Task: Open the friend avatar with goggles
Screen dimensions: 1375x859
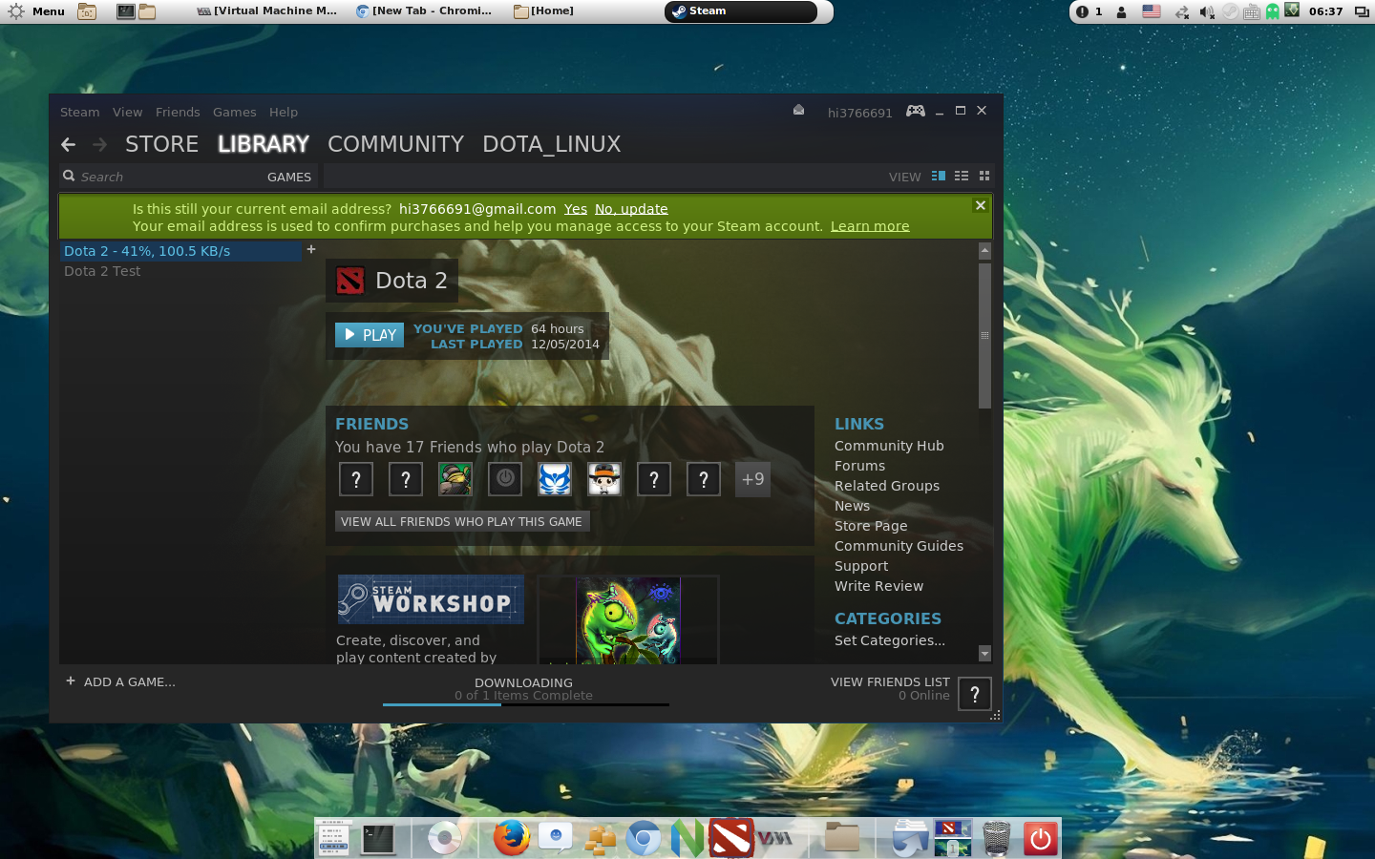Action: [455, 479]
